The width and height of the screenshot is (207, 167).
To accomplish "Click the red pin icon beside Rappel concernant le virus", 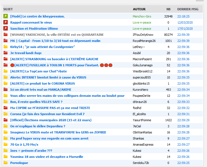I will click(5, 22).
